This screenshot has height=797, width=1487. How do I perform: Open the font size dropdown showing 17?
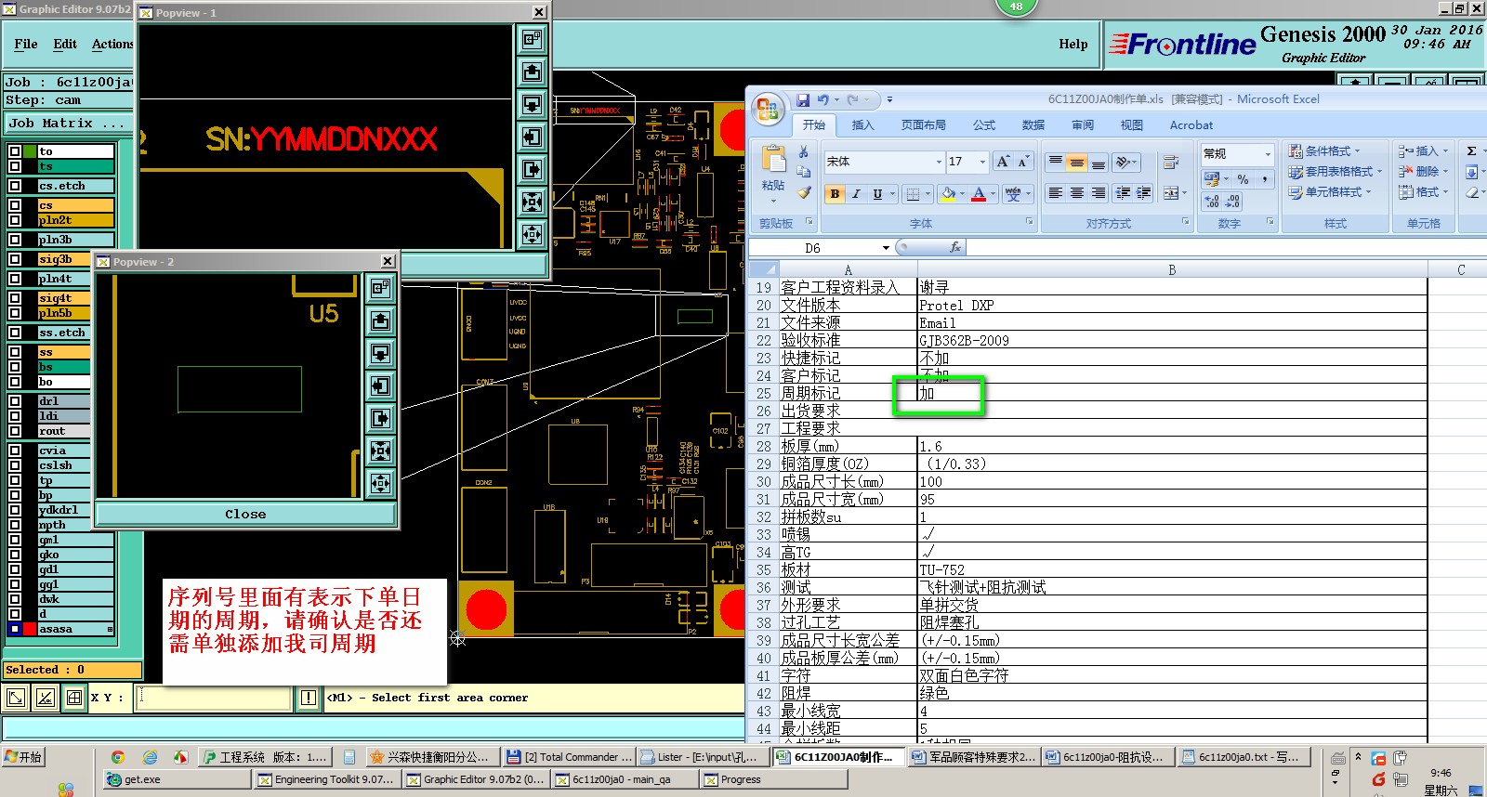[x=982, y=162]
